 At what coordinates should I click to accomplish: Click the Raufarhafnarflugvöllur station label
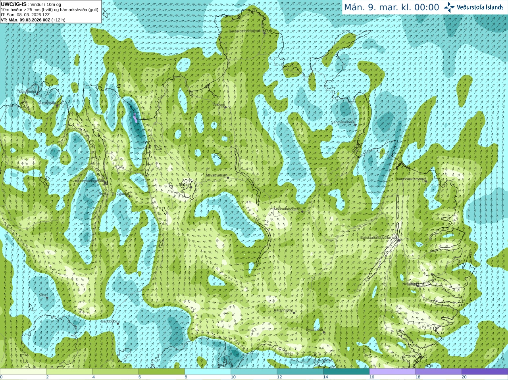246,31
